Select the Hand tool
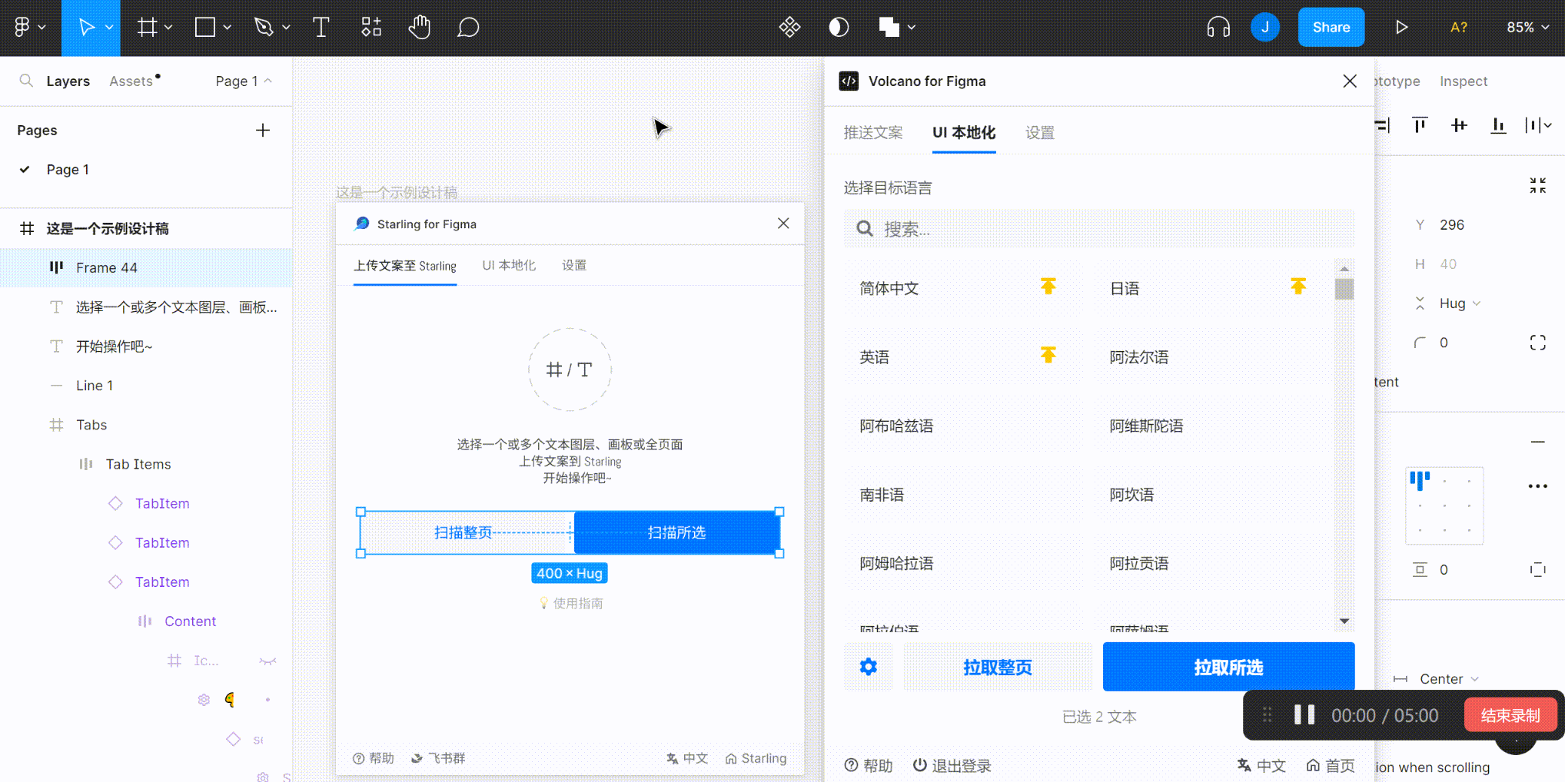1565x782 pixels. coord(419,28)
